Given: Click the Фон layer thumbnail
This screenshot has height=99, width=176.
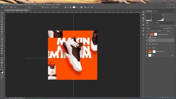Looking at the screenshot, I should 150,55.
